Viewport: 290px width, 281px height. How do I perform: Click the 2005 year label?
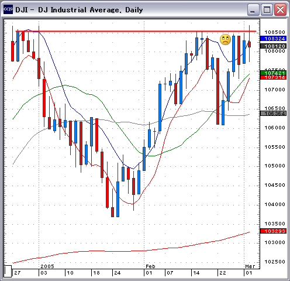(47, 266)
